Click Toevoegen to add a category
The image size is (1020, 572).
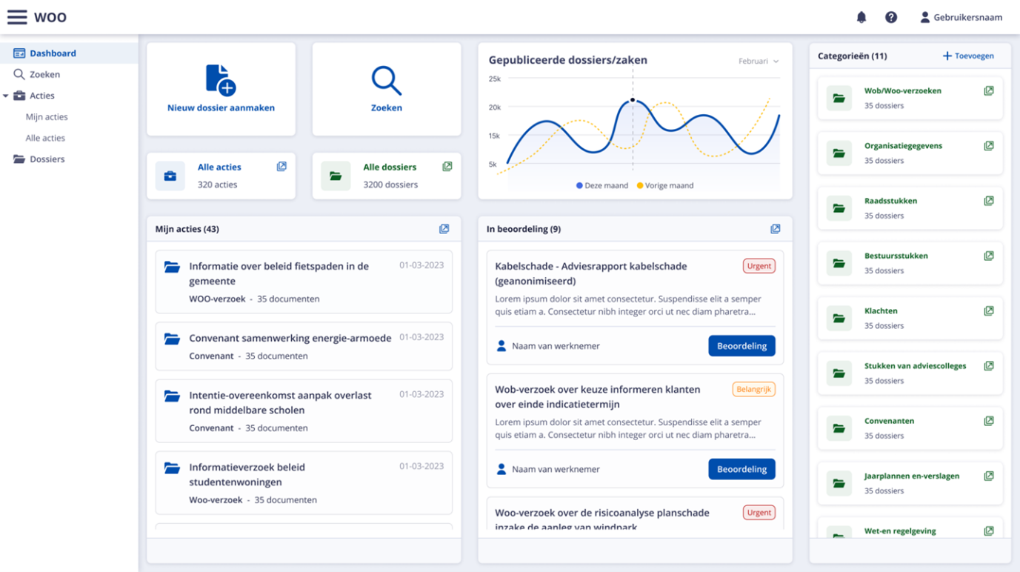967,56
